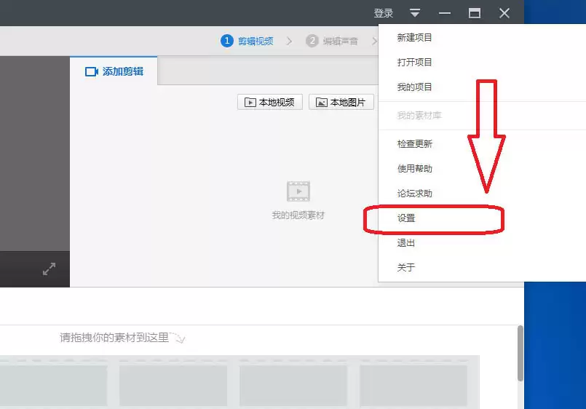
Task: Click the 本地图片 button
Action: point(341,102)
